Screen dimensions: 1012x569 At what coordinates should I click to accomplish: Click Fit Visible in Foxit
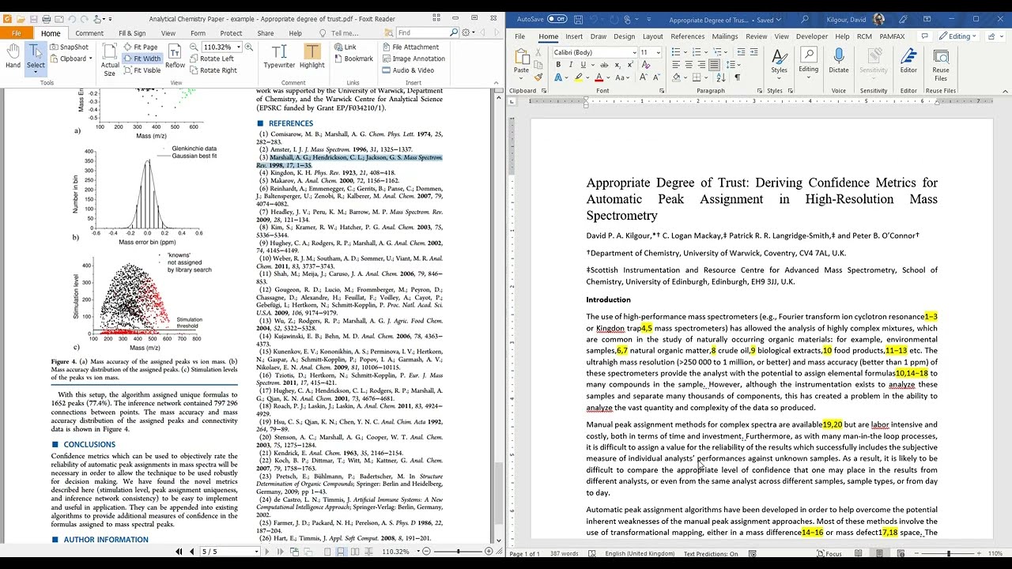coord(142,70)
